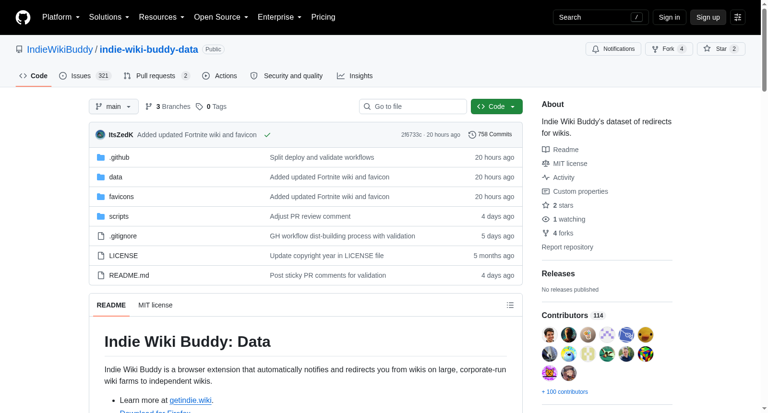Screen dimensions: 768x413
Task: Open the .github folder
Action: (119, 157)
